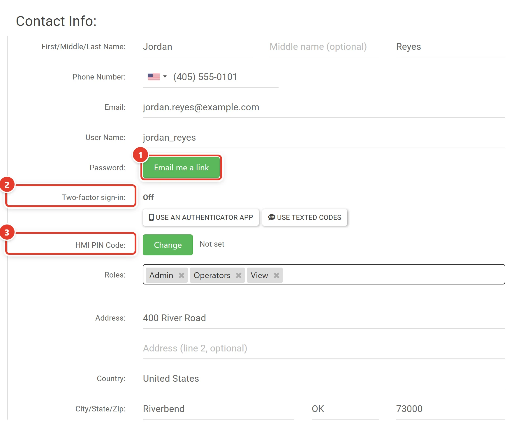Click the Roles label
The image size is (521, 435).
click(x=115, y=275)
